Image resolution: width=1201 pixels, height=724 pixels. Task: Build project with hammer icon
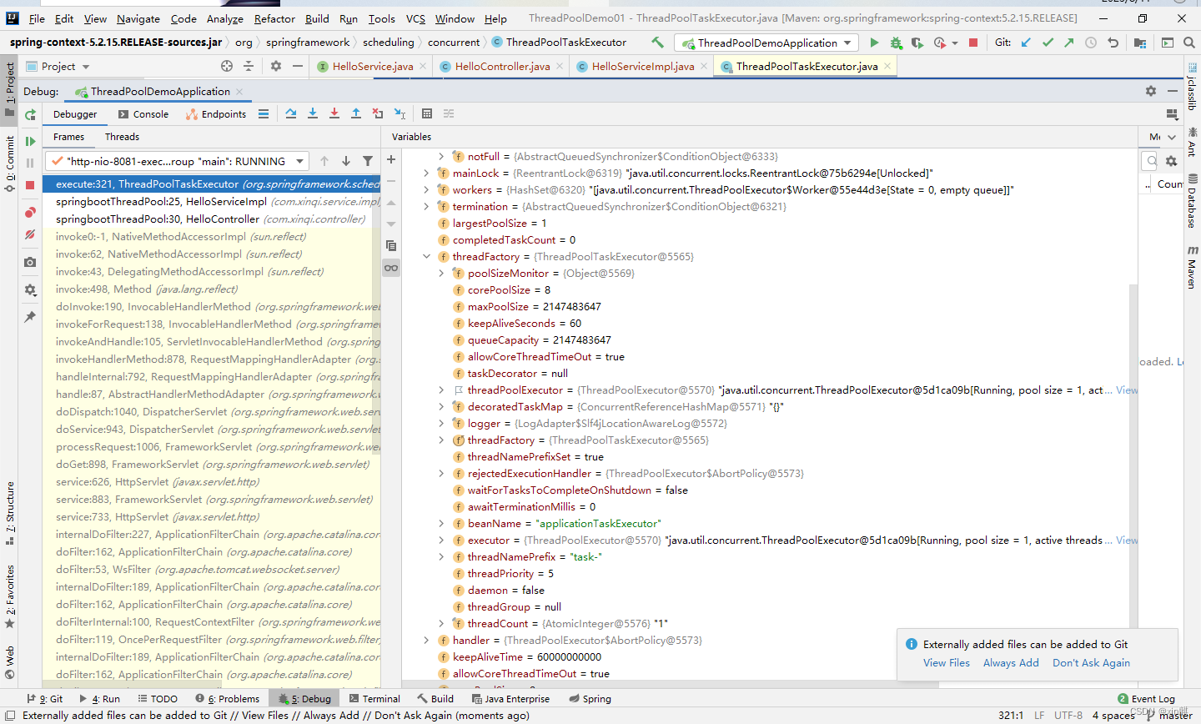[658, 43]
